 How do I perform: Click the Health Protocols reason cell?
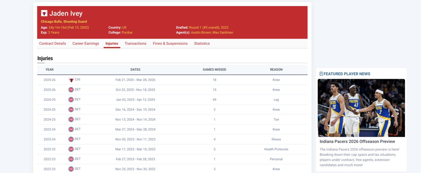(276, 149)
